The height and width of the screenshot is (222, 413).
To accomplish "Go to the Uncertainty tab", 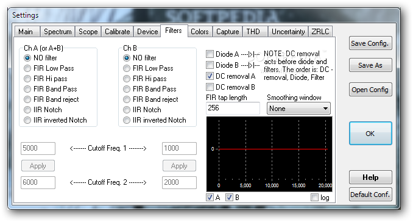I will coord(288,32).
